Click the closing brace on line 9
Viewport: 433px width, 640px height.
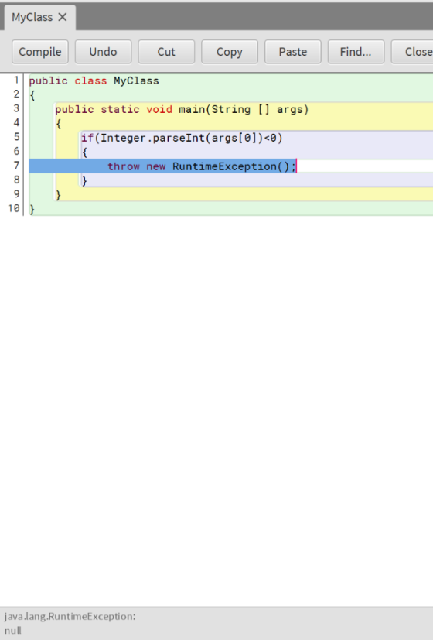click(58, 195)
